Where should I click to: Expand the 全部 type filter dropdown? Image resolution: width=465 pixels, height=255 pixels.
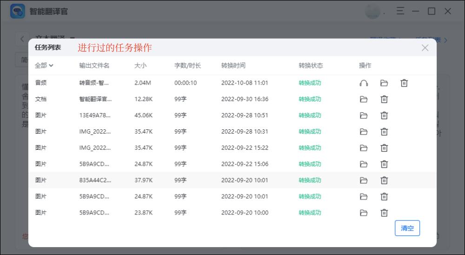point(44,66)
